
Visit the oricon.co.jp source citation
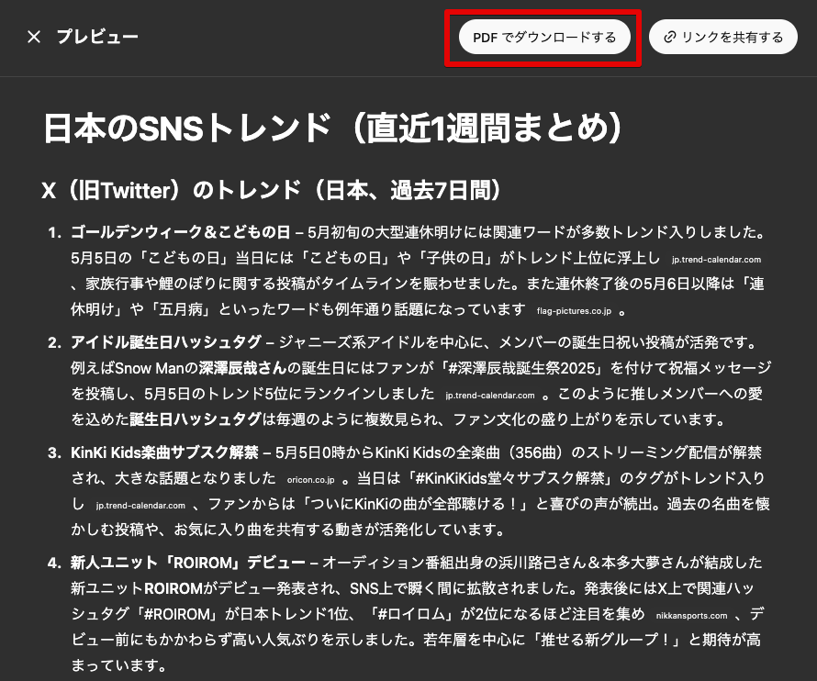pyautogui.click(x=308, y=480)
